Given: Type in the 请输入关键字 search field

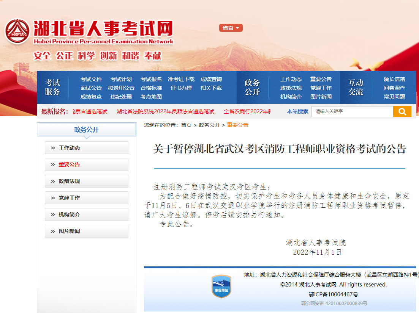Looking at the screenshot, I should coord(352,112).
